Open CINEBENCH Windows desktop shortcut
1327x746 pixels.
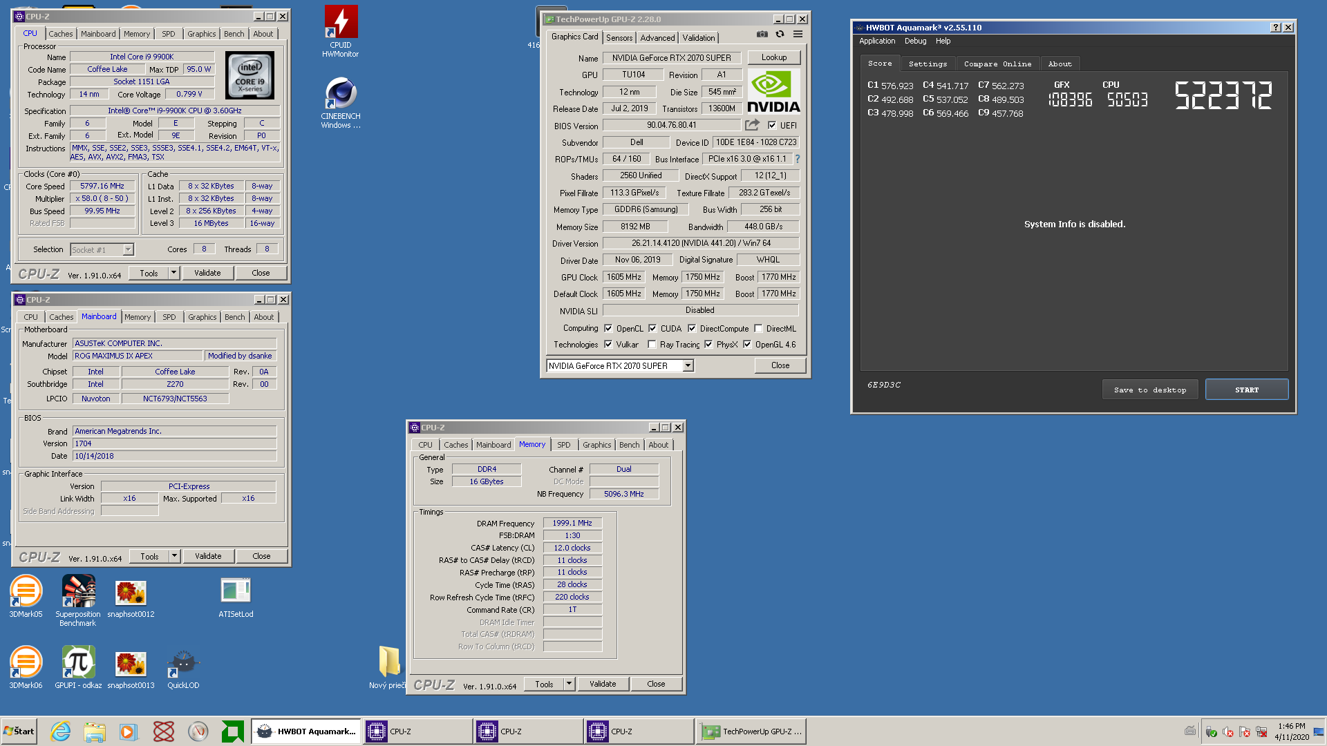click(341, 102)
